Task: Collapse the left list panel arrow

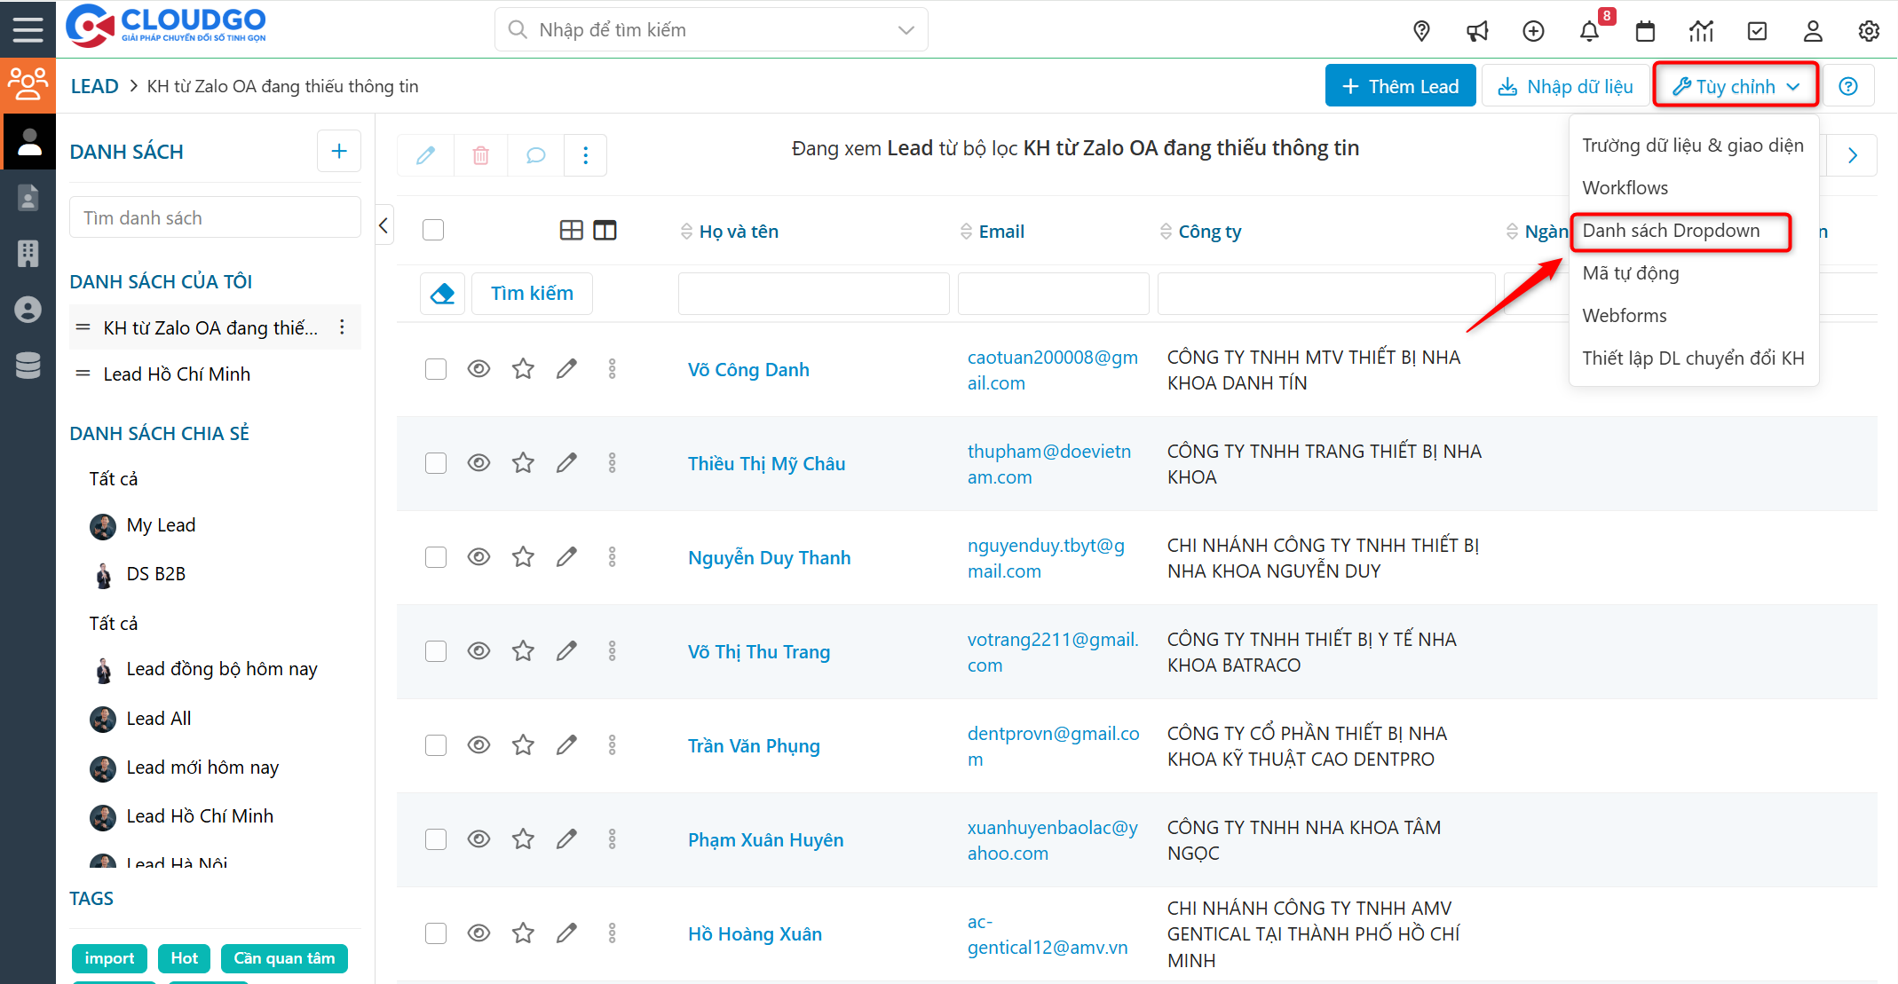Action: (384, 225)
